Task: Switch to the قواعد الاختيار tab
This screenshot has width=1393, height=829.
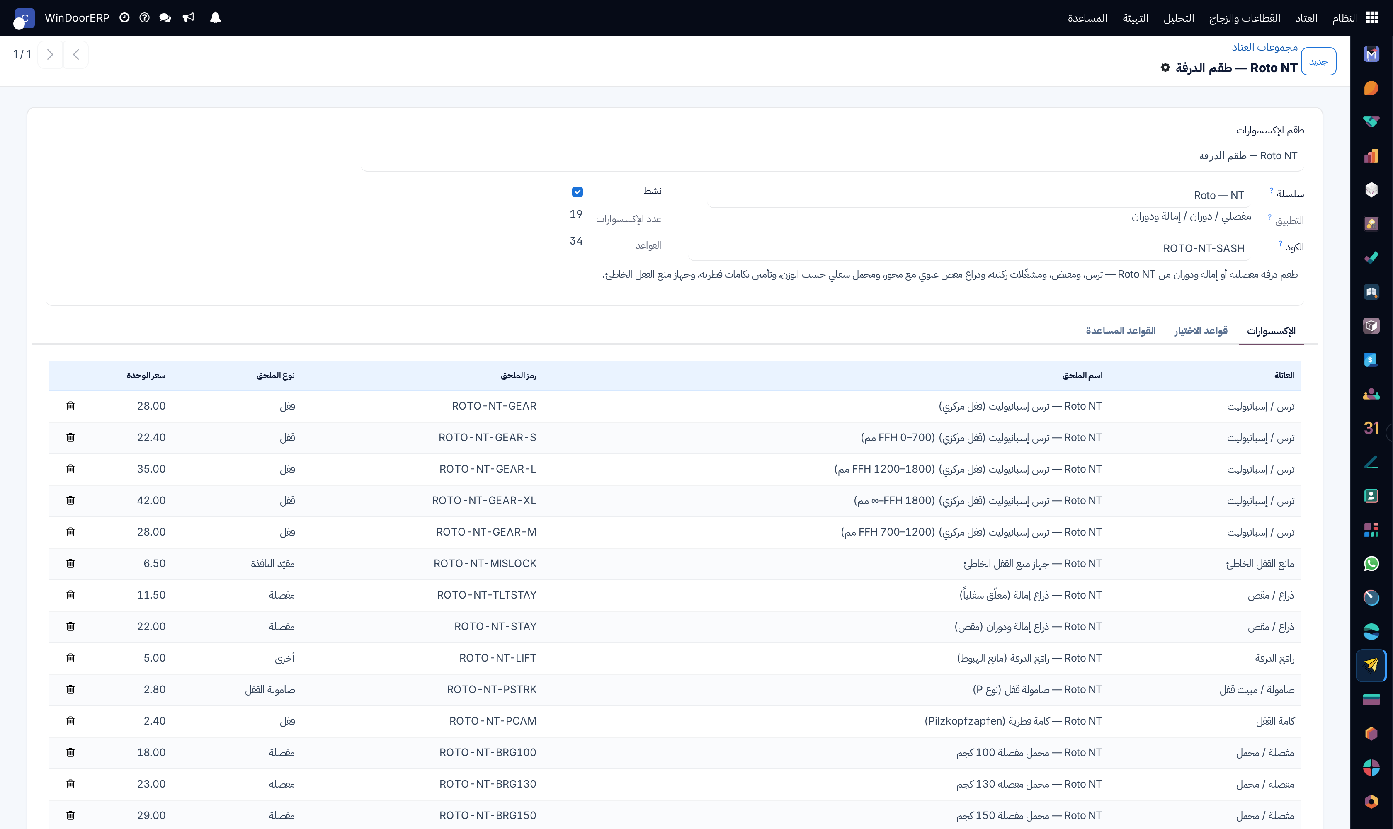Action: click(1200, 331)
